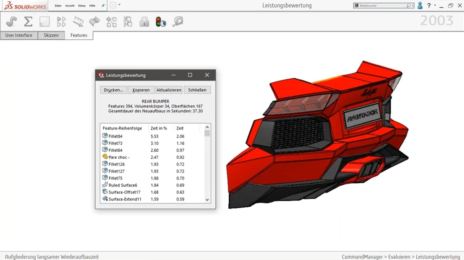This screenshot has height=260, width=464.
Task: Click the Feature-Reihenfolge column header
Action: pyautogui.click(x=122, y=128)
